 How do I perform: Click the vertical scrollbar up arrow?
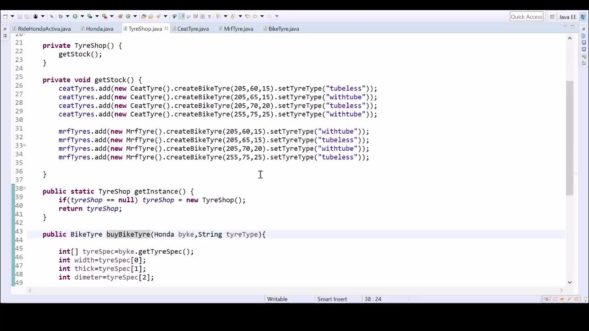[x=570, y=38]
